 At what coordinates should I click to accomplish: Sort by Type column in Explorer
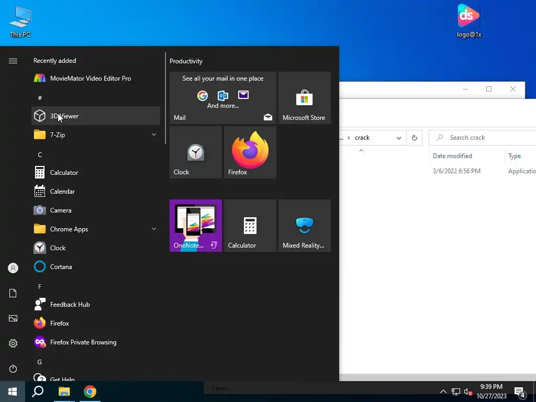[515, 156]
